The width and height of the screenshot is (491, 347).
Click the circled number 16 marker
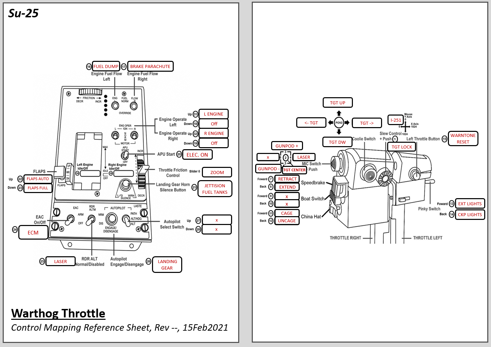point(89,67)
